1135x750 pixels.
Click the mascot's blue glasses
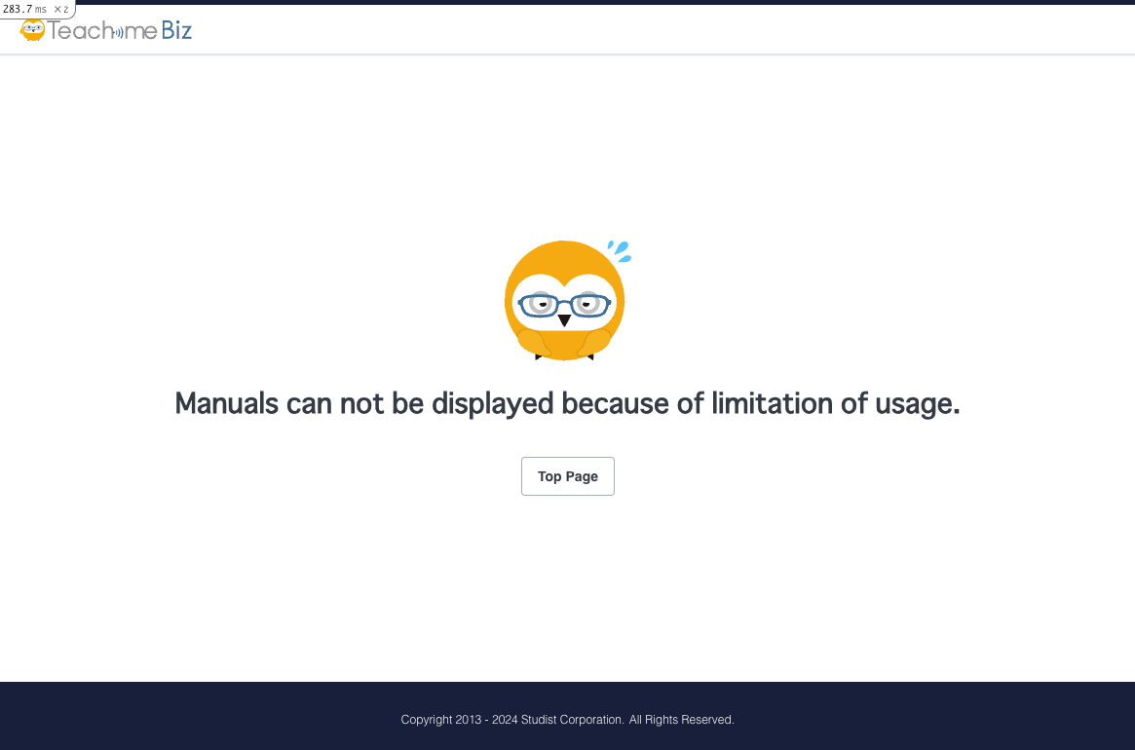564,305
